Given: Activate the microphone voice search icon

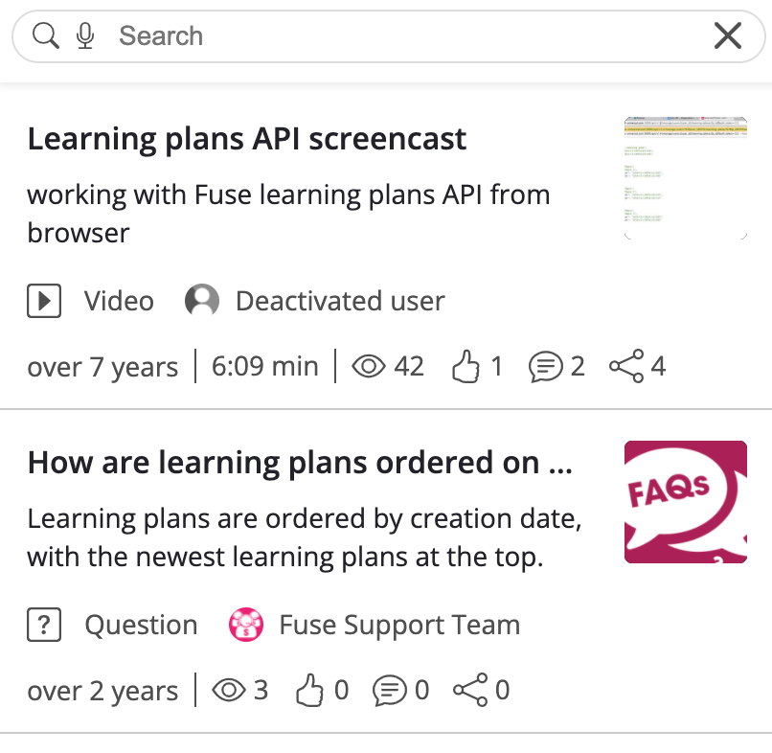Looking at the screenshot, I should pos(85,36).
